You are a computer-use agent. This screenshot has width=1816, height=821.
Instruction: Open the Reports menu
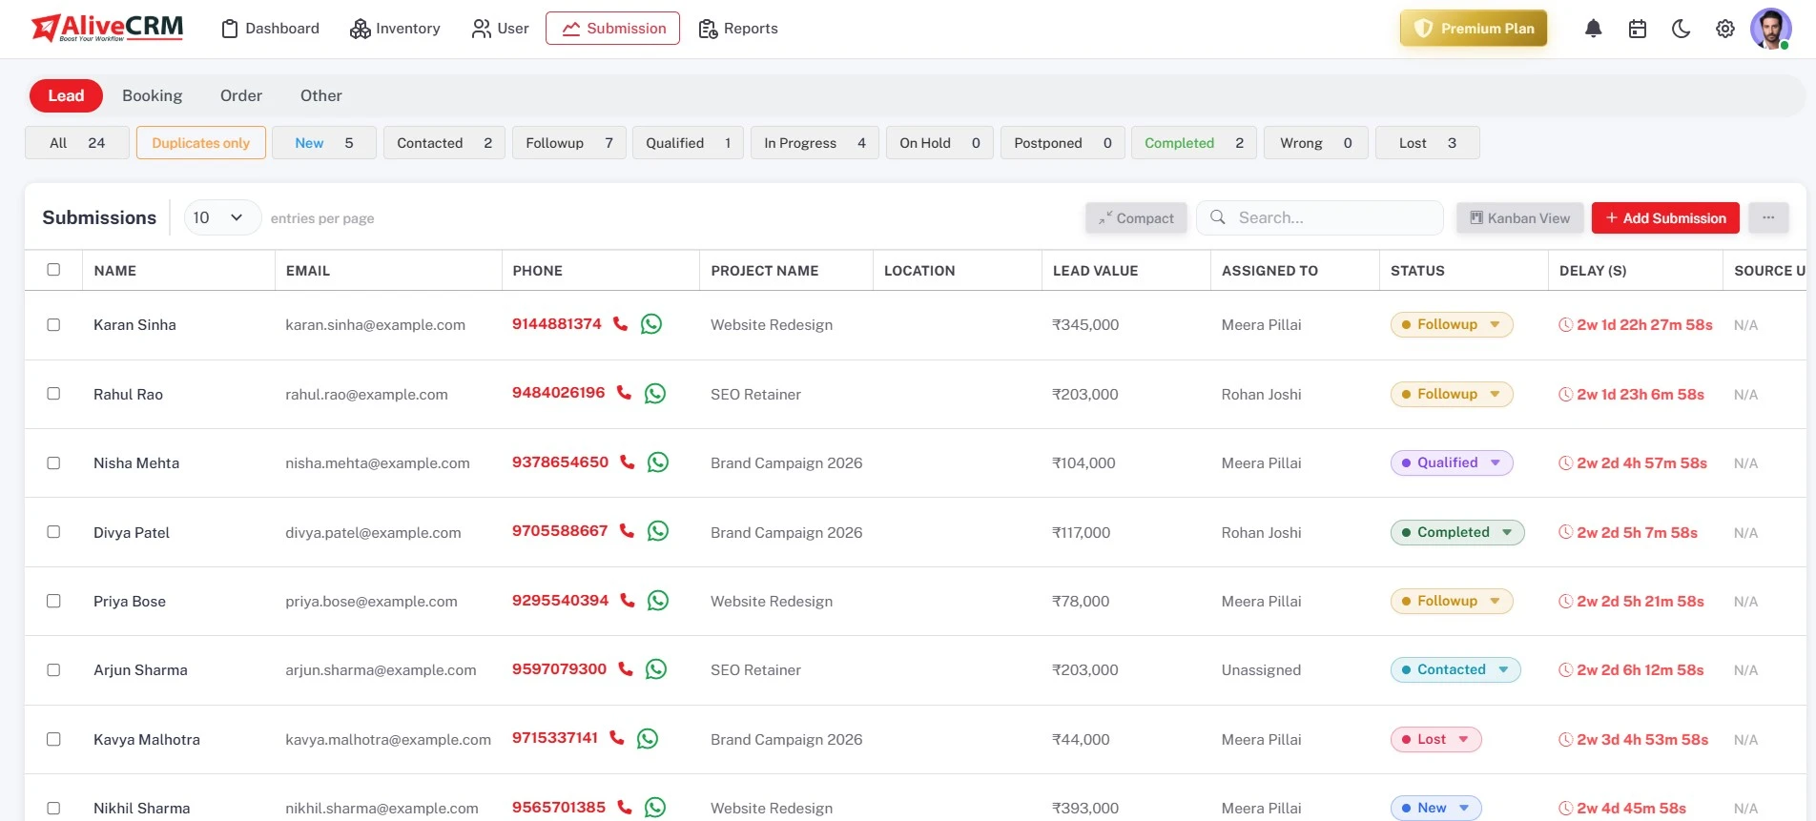[x=738, y=29]
